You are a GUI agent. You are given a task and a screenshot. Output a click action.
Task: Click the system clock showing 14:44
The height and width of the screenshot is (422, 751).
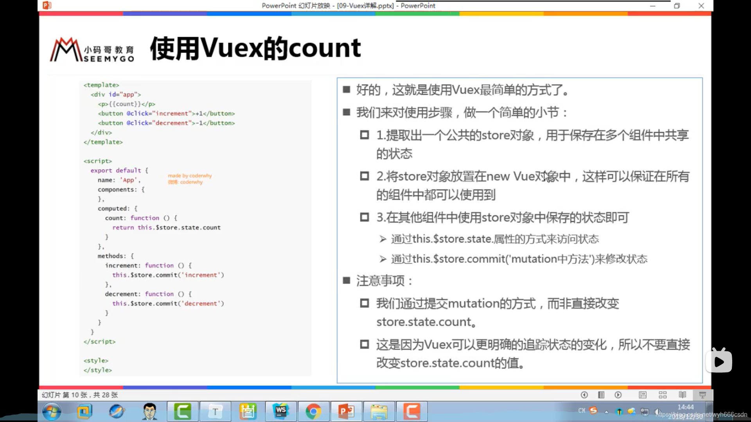pos(685,408)
